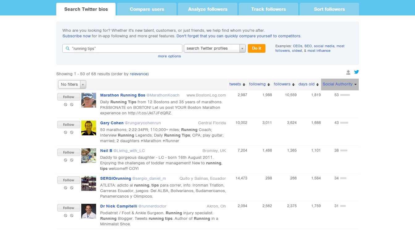
Task: Click left block icon under SERGIOrunning's follow button
Action: point(66,188)
